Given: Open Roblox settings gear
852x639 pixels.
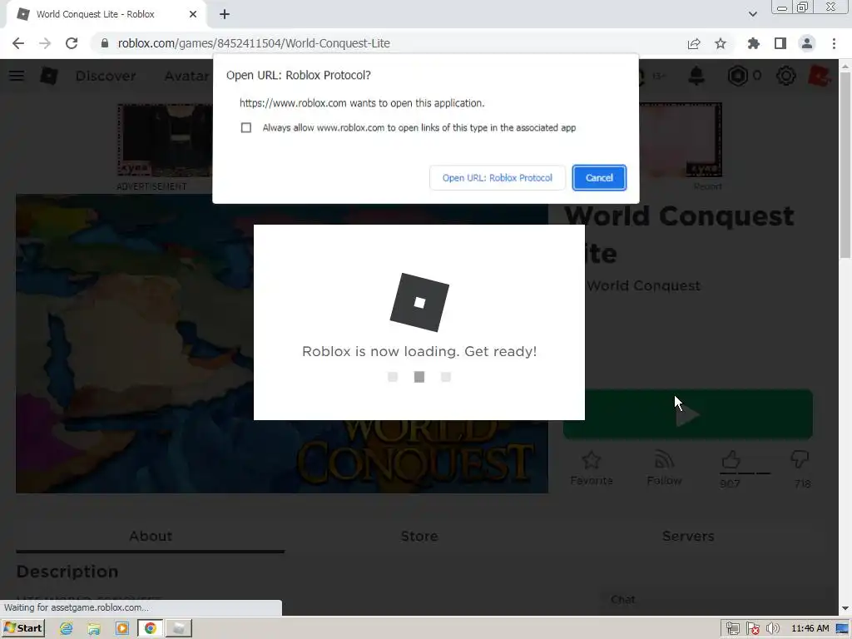Looking at the screenshot, I should pos(785,76).
